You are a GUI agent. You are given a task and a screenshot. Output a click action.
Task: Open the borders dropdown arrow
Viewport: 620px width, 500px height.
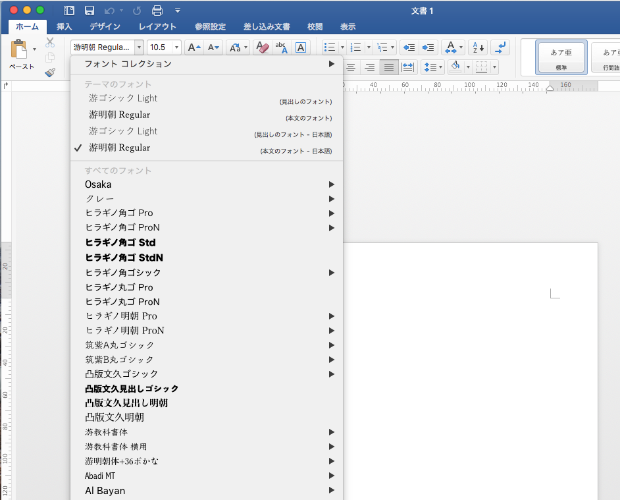(x=494, y=67)
